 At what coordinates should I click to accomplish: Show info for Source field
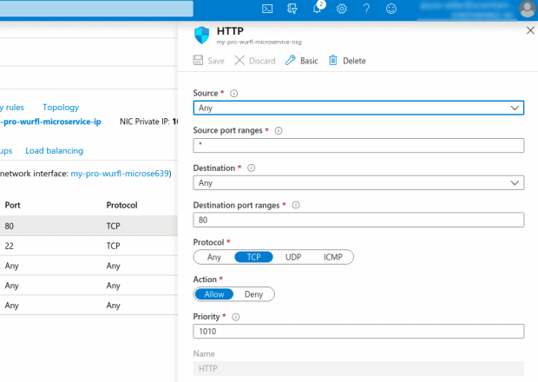[233, 94]
